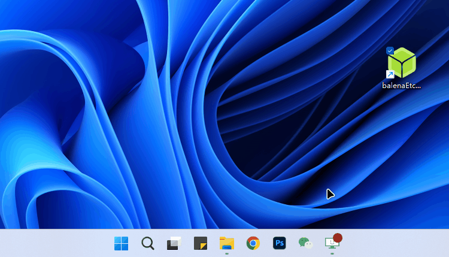
Task: Click the green monitor smiley taskbar app
Action: (330, 244)
